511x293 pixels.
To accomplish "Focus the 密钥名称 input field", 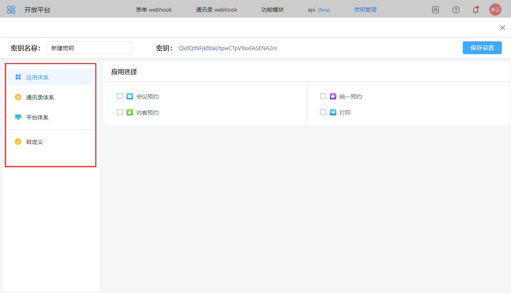I will point(89,48).
